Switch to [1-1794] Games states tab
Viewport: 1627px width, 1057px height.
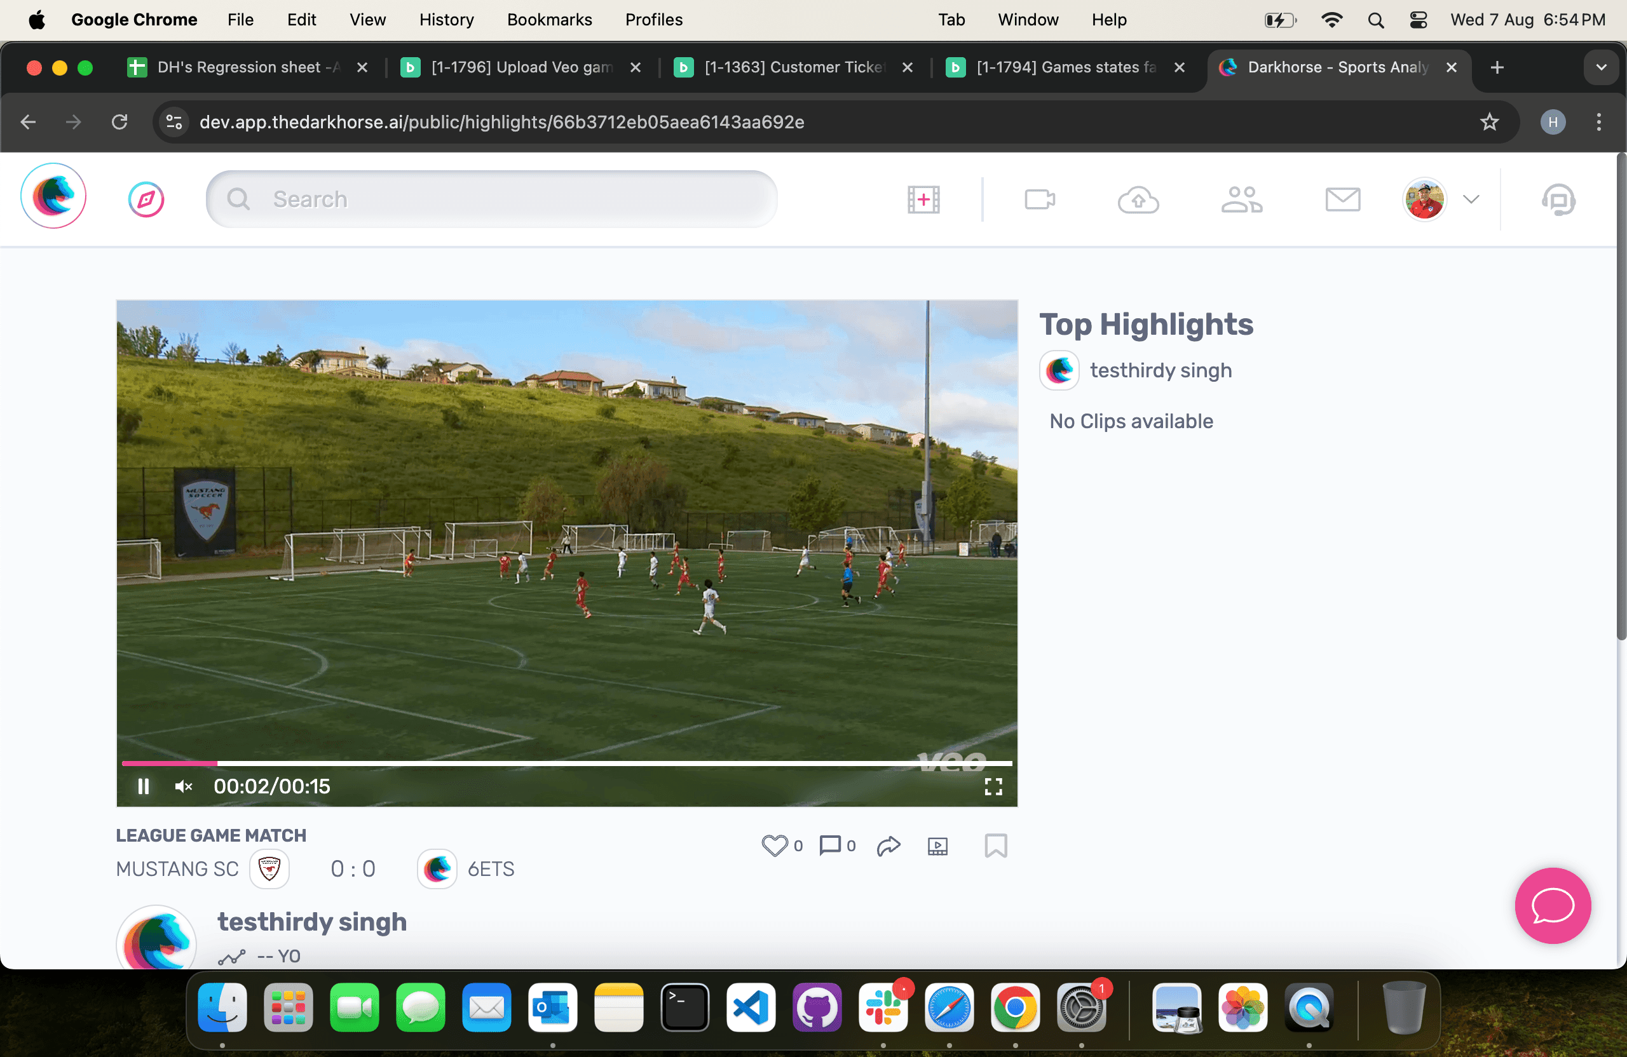pos(1065,67)
